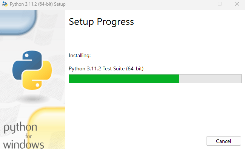Click the Setup Progress heading
Screen dimensions: 245x149
[x=101, y=22]
